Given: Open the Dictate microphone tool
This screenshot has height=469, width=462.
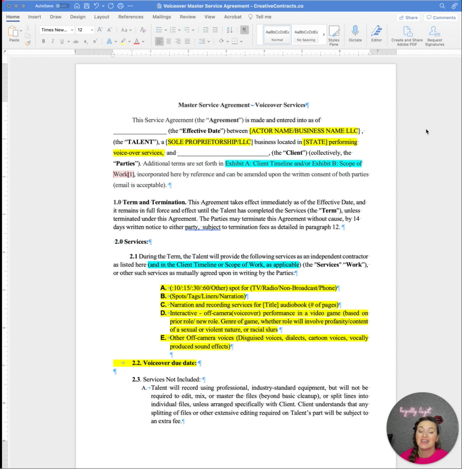Looking at the screenshot, I should 355,34.
